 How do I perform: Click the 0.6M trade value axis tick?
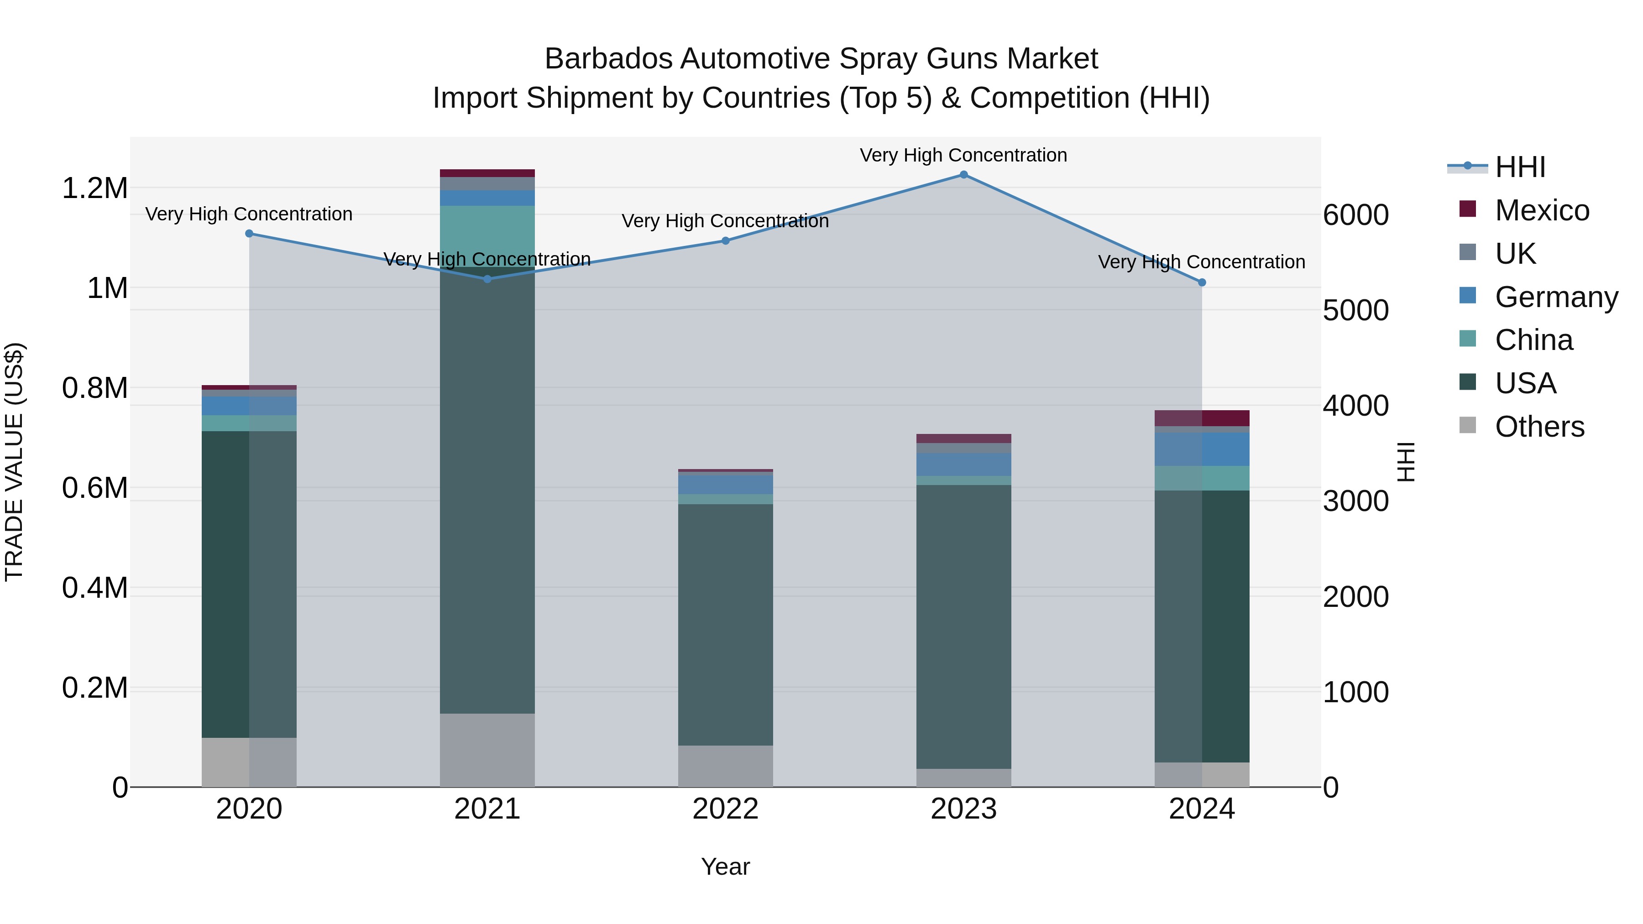95,488
